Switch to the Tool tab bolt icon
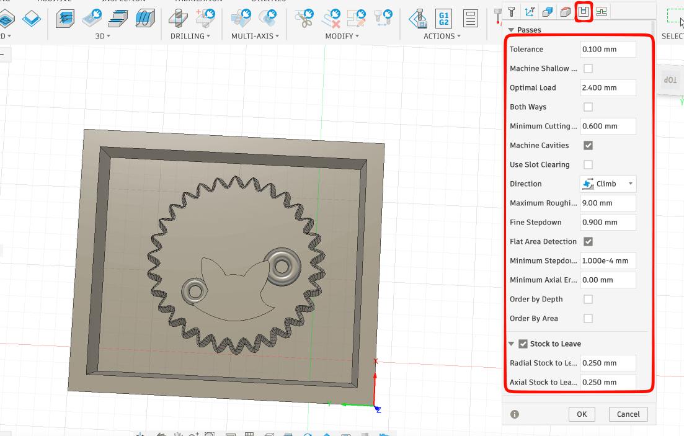This screenshot has height=436, width=684. point(512,12)
